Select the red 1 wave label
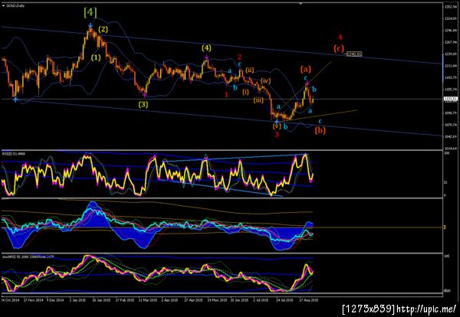460x317 pixels. click(226, 94)
